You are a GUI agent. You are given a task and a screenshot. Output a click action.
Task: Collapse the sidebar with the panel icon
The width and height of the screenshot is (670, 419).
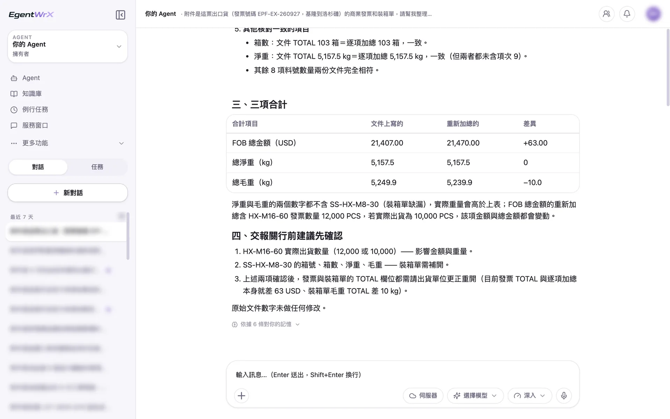pyautogui.click(x=120, y=15)
